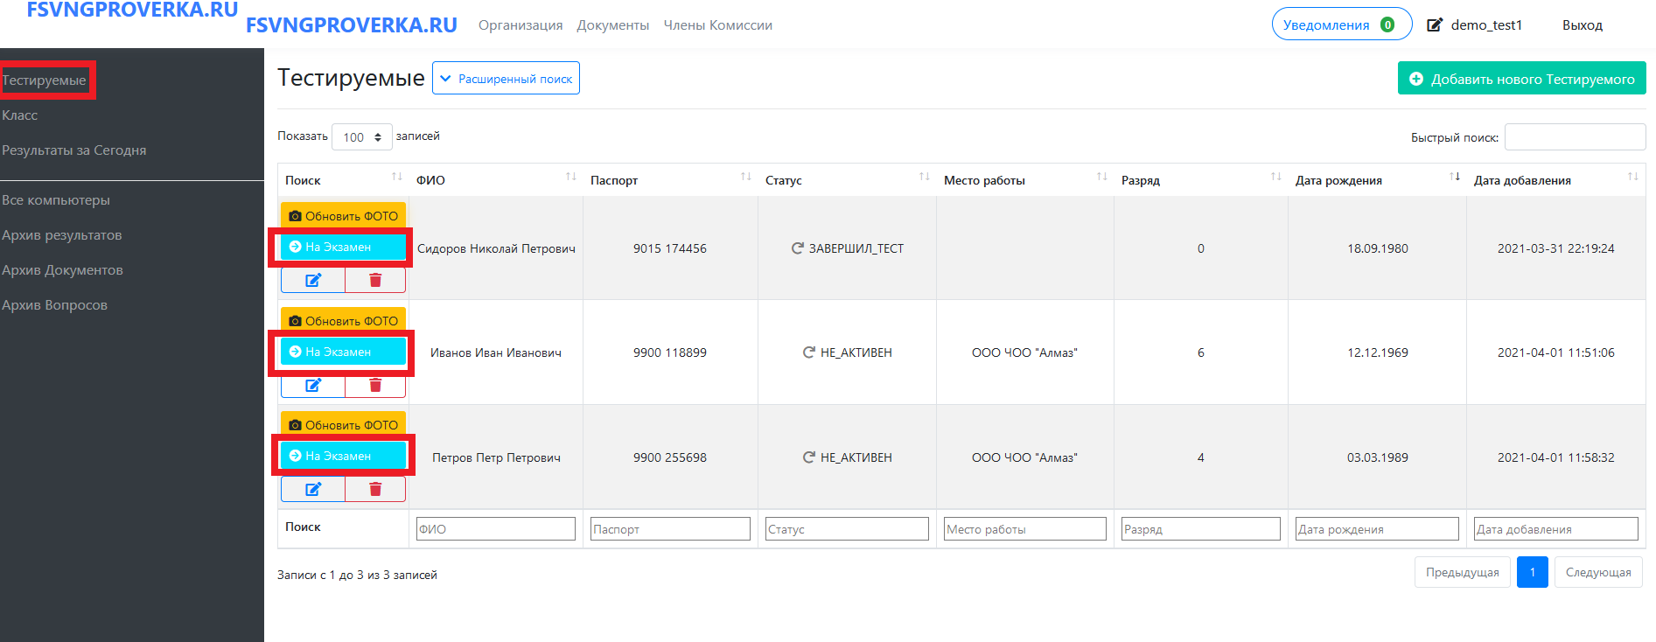Image resolution: width=1656 pixels, height=642 pixels.
Task: Open Уведомления notifications button
Action: click(x=1340, y=24)
